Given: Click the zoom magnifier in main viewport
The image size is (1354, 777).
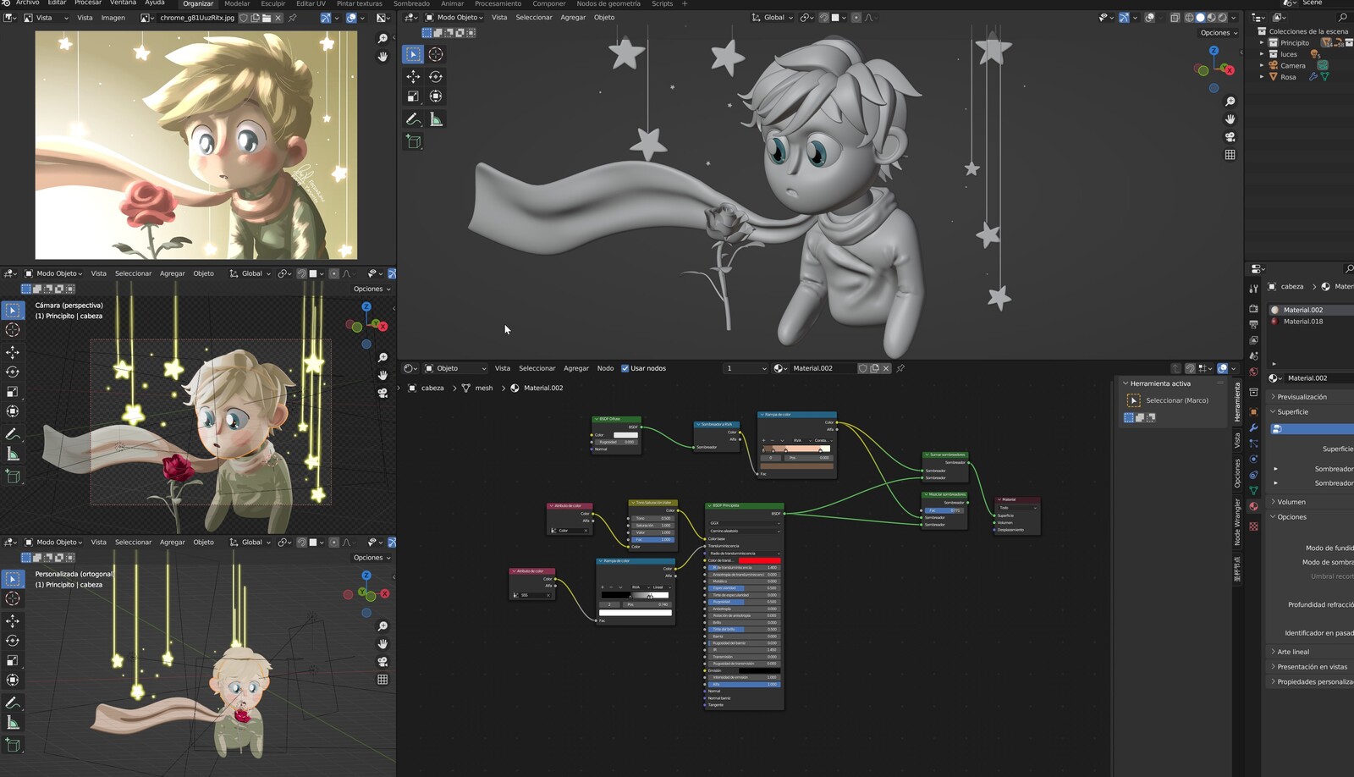Looking at the screenshot, I should [1230, 102].
